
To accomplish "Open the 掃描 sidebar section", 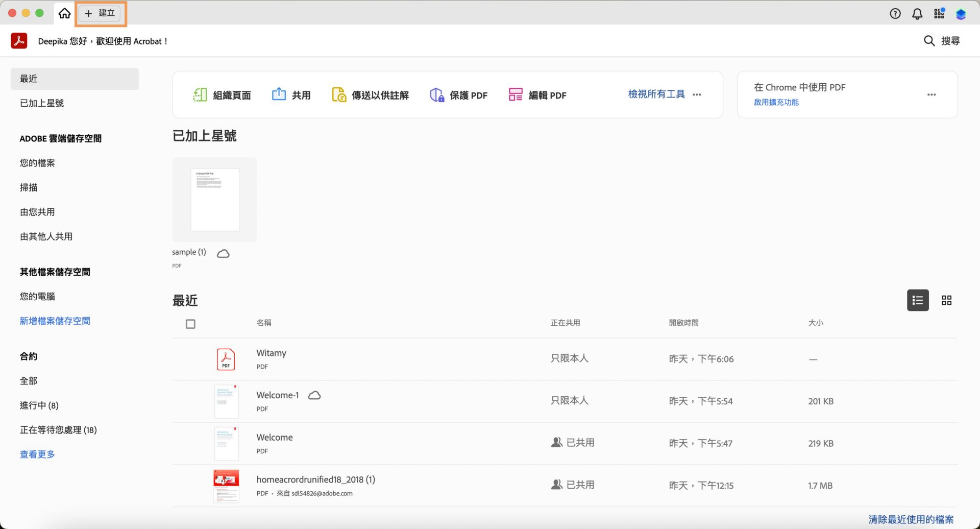I will click(29, 187).
